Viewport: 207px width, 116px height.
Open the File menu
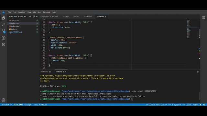[9, 12]
